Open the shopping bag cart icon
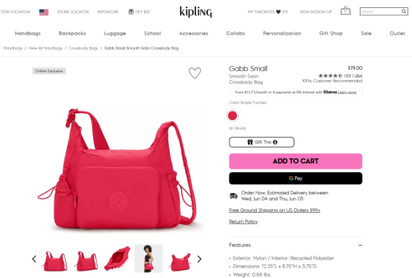Image resolution: width=412 pixels, height=278 pixels. tap(346, 11)
